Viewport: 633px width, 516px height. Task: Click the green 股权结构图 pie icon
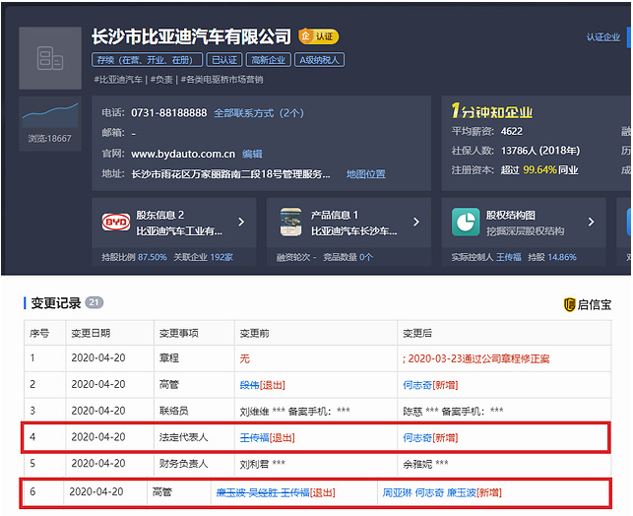click(466, 222)
